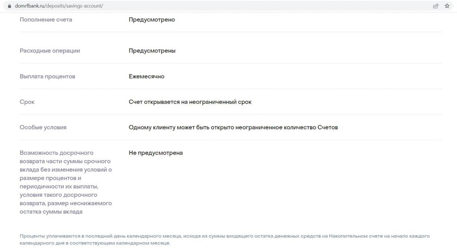457x248 pixels.
Task: Click the 'Не предусмотрена' value
Action: (x=156, y=152)
